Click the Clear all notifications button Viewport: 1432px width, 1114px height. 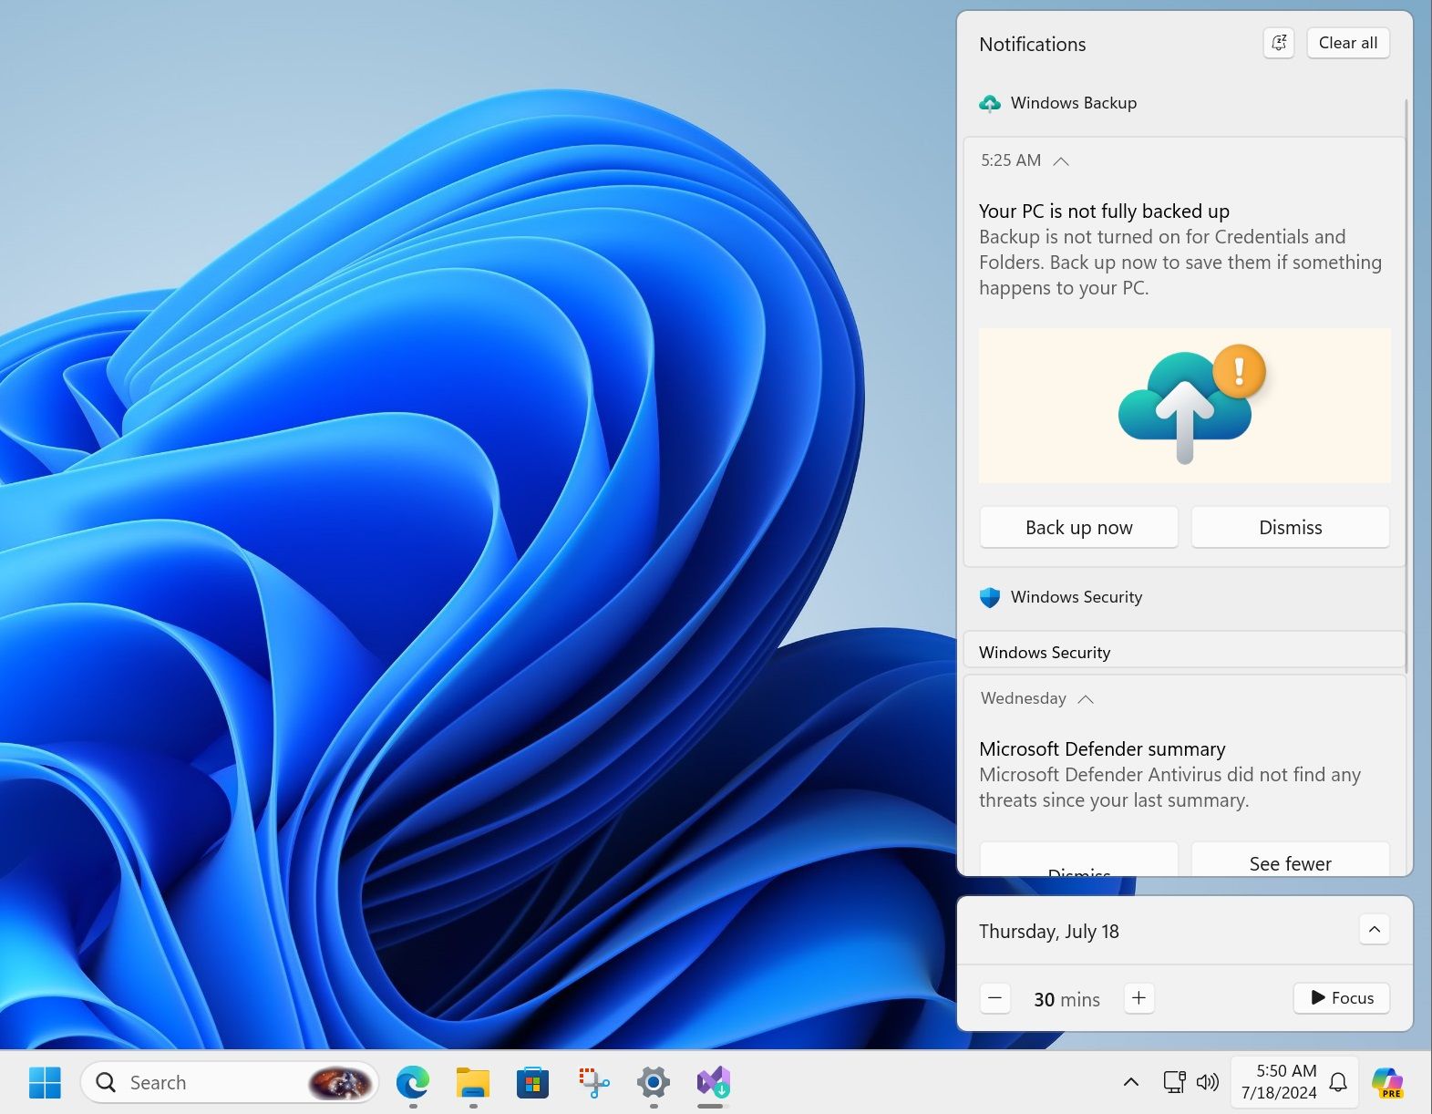click(x=1347, y=43)
